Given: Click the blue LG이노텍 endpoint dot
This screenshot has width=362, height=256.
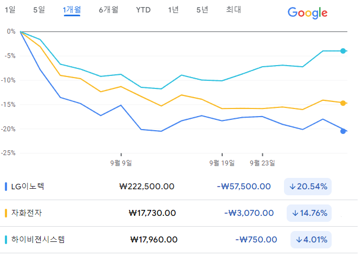Looking at the screenshot, I should (x=343, y=131).
